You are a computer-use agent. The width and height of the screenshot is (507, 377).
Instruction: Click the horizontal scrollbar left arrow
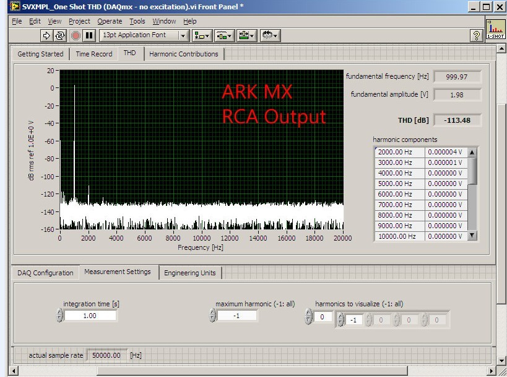13,371
